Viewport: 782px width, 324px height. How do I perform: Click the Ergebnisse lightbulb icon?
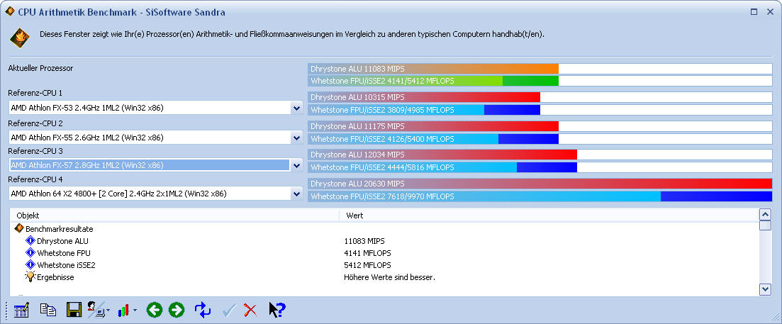pyautogui.click(x=30, y=276)
